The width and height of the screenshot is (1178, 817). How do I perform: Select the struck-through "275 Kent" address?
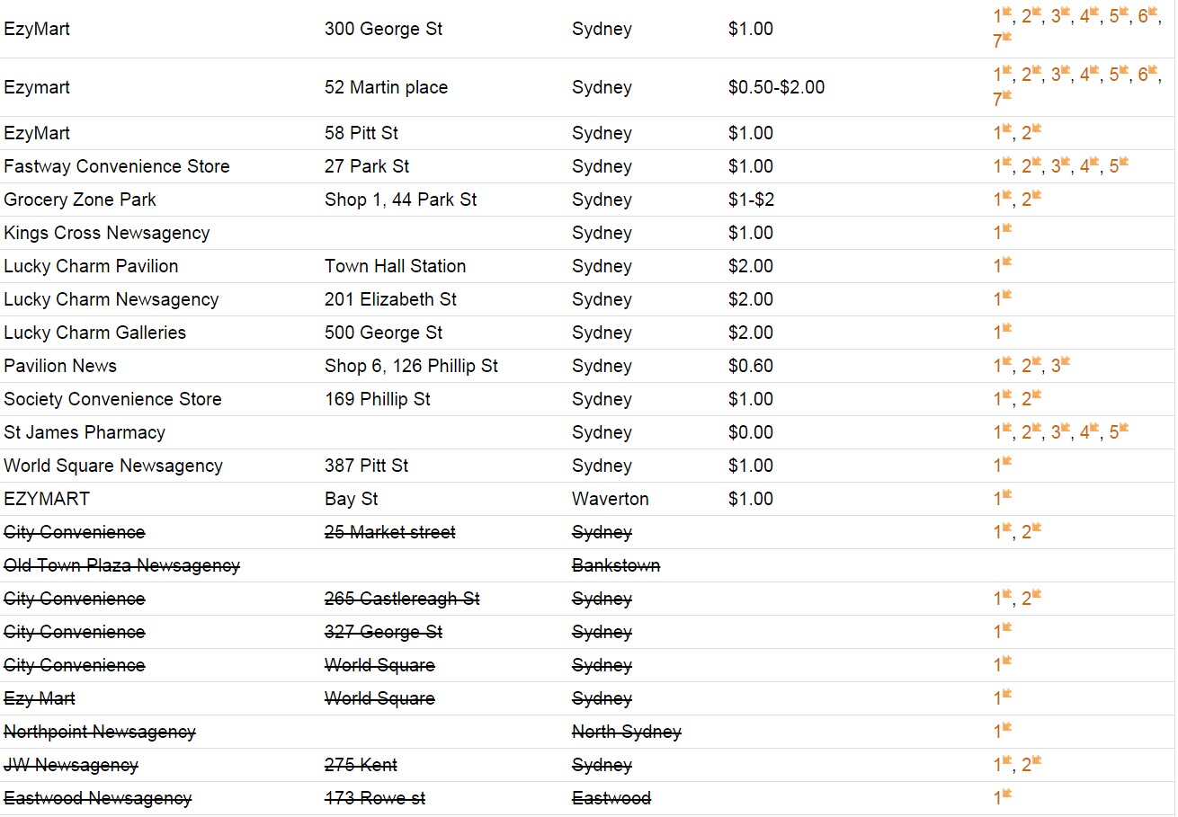pyautogui.click(x=361, y=765)
